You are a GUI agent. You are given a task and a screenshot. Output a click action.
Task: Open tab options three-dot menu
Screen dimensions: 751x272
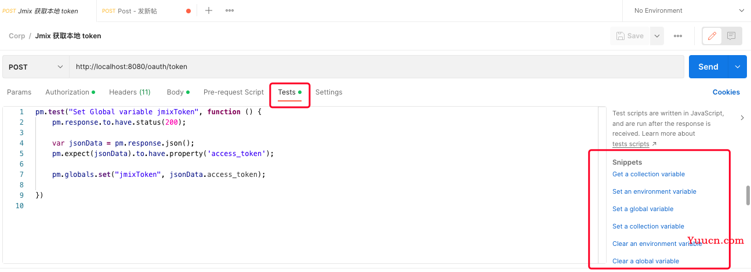230,10
